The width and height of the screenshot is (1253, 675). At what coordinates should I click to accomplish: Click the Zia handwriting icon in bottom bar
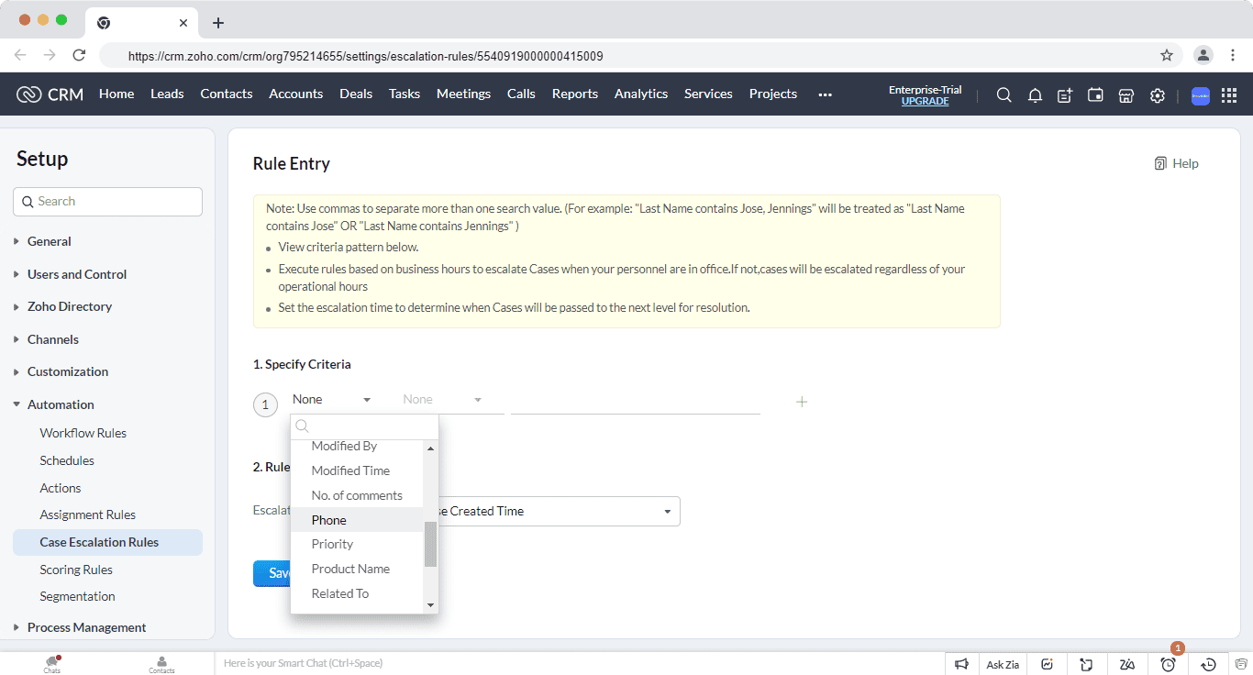point(1127,664)
